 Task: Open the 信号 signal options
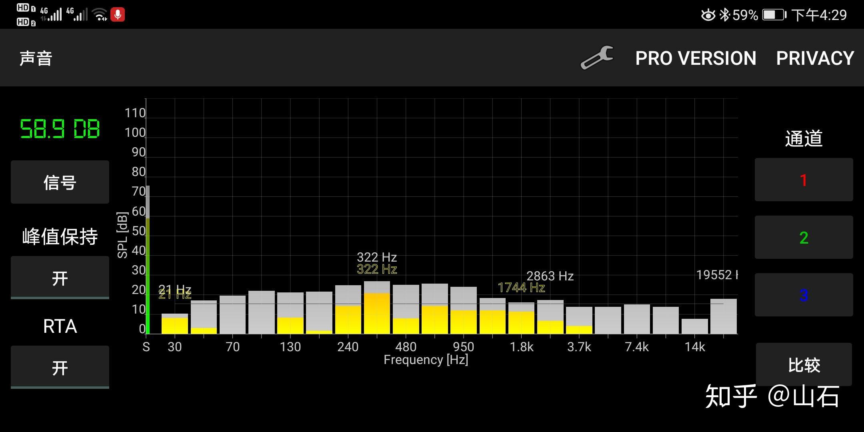[x=60, y=182]
